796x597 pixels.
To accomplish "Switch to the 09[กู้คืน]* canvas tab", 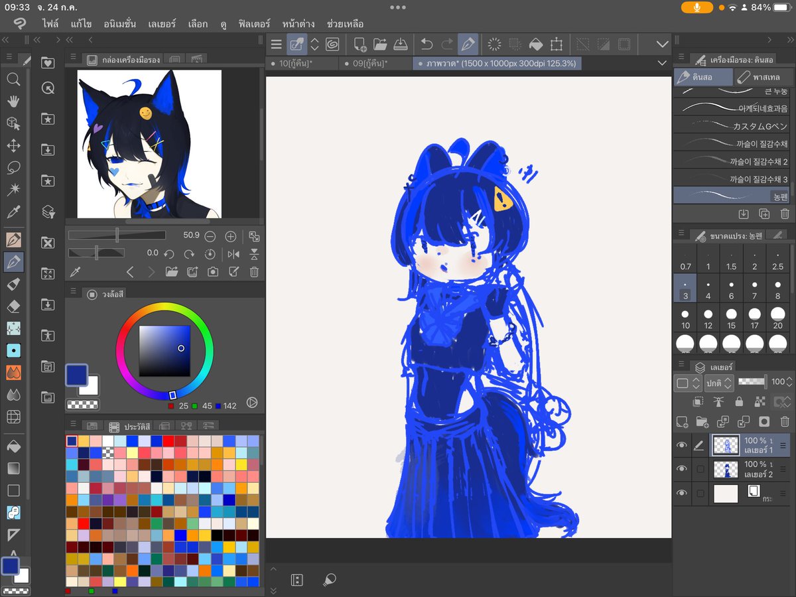I will [x=375, y=64].
